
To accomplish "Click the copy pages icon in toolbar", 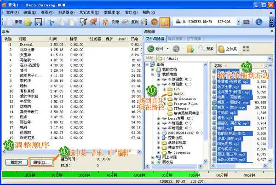I will 61,22.
